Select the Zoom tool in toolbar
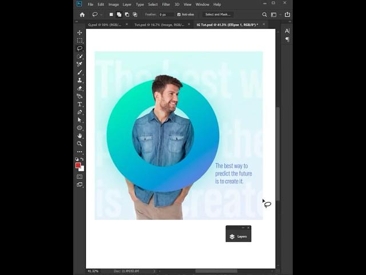 [x=79, y=144]
